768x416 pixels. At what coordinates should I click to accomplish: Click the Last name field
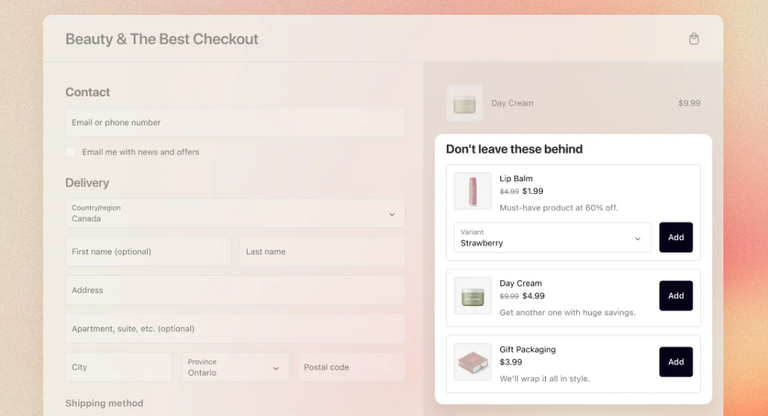point(322,252)
